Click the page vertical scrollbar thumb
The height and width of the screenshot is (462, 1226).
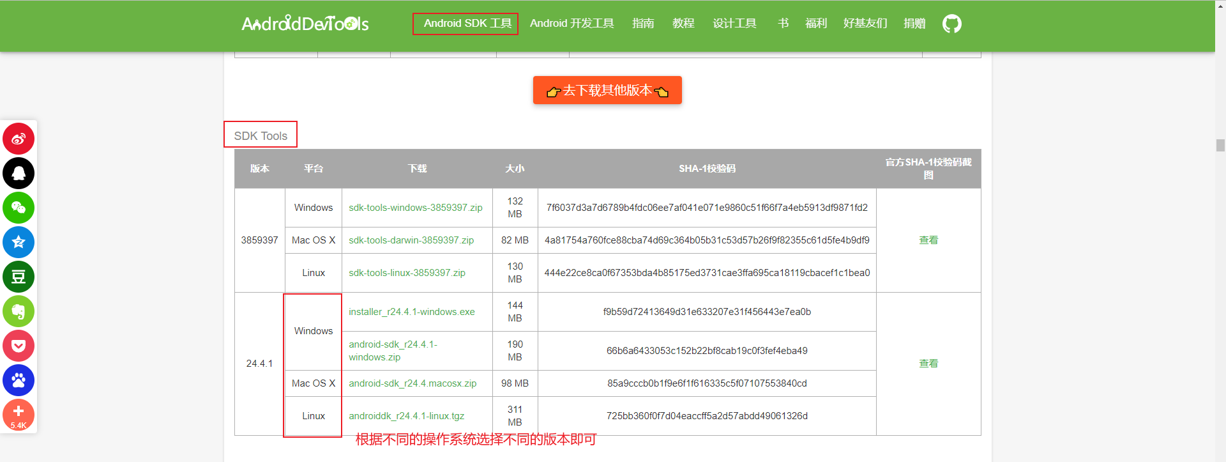tap(1220, 145)
